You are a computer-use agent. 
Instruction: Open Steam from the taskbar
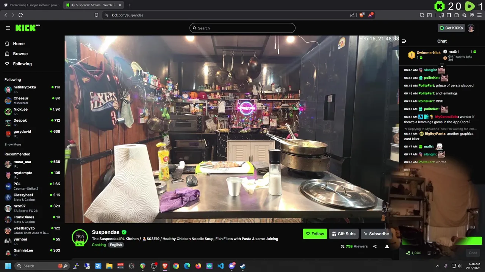click(x=242, y=266)
